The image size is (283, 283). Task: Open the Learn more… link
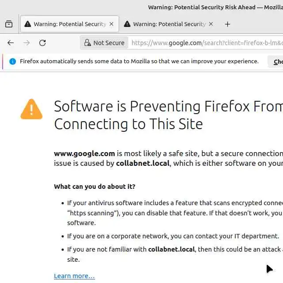pyautogui.click(x=74, y=276)
